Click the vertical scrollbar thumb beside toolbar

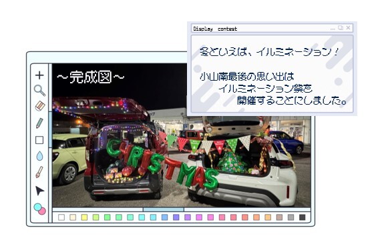pyautogui.click(x=50, y=129)
